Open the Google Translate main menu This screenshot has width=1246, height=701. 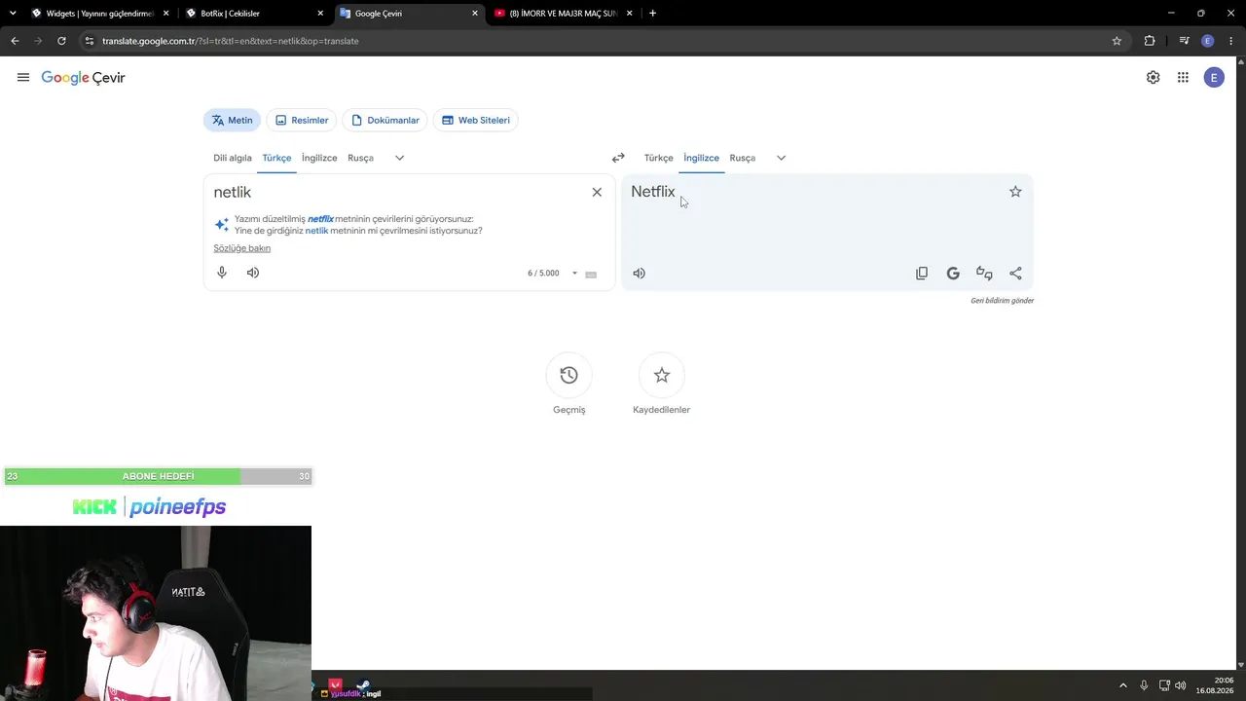(23, 78)
